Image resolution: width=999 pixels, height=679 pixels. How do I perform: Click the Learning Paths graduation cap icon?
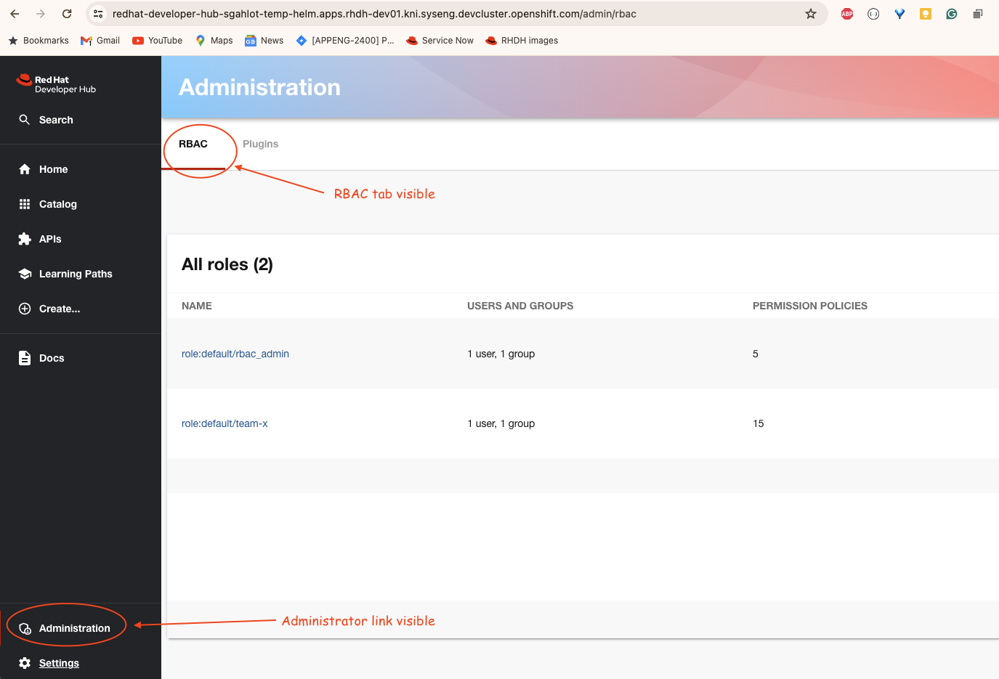(25, 274)
